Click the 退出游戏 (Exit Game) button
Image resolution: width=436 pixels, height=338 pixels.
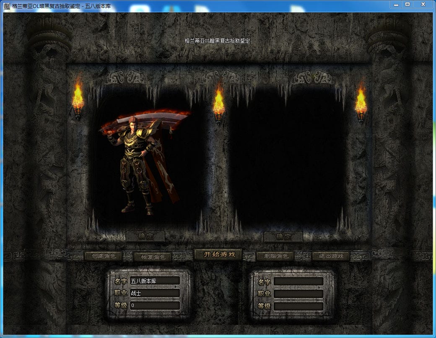pos(331,256)
